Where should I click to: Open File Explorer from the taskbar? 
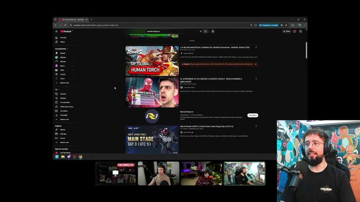pyautogui.click(x=63, y=157)
